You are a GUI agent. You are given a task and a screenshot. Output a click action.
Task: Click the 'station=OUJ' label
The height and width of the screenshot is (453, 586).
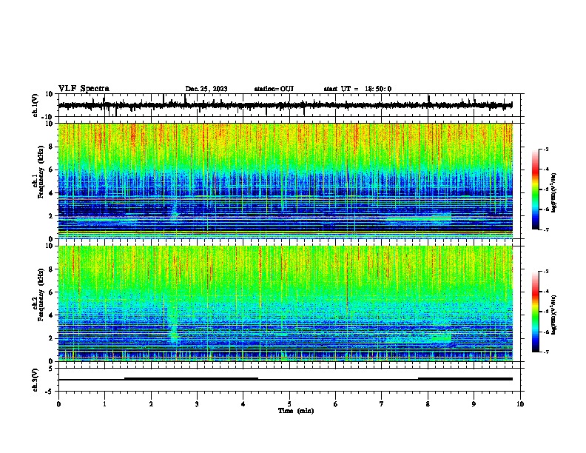(274, 89)
